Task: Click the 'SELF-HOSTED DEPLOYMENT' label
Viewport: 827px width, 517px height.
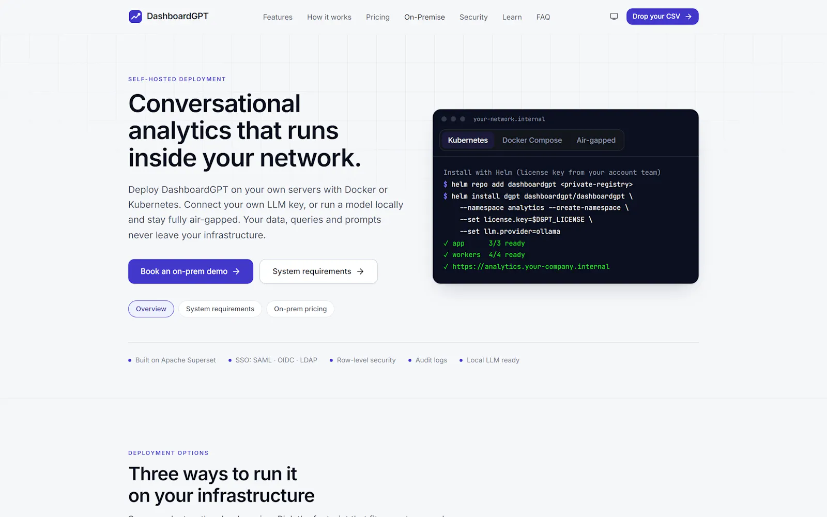Action: coord(177,79)
